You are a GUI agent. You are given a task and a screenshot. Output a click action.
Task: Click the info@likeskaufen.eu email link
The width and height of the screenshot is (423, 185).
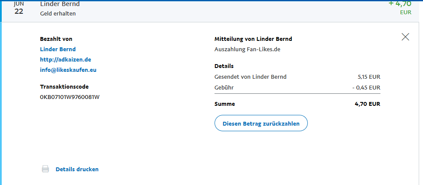tap(71, 70)
